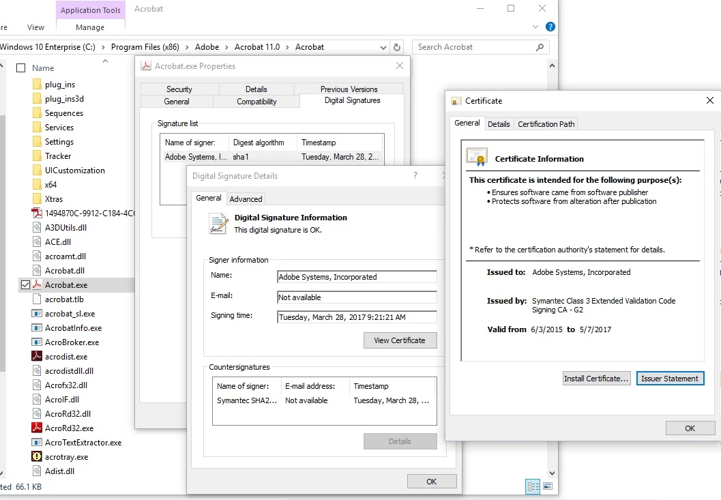
Task: Click the Xtras folder icon
Action: pos(37,198)
